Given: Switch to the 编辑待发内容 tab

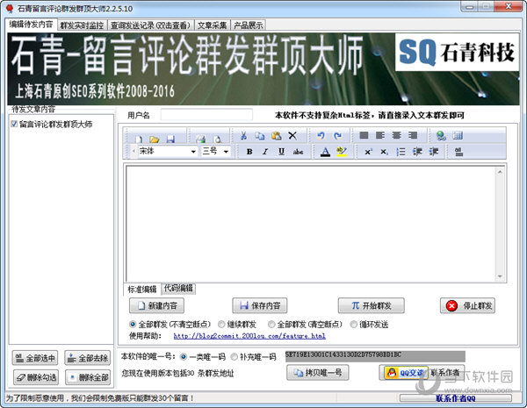Looking at the screenshot, I should (x=32, y=25).
